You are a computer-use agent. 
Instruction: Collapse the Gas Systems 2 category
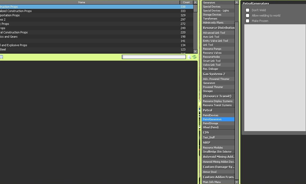click(x=218, y=74)
